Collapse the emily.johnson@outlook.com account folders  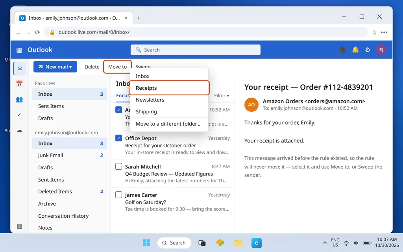click(x=66, y=133)
